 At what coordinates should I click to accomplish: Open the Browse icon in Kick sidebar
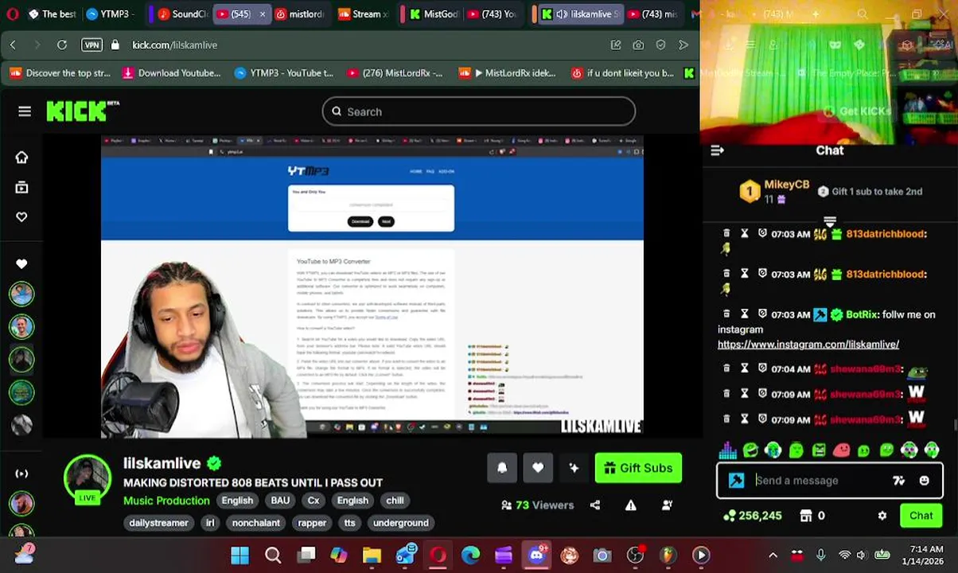coord(21,187)
